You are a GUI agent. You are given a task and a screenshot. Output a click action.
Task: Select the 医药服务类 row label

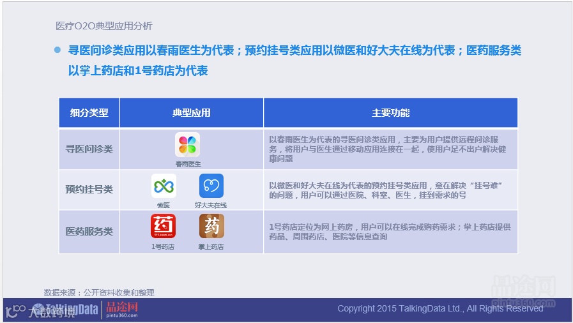tap(89, 231)
